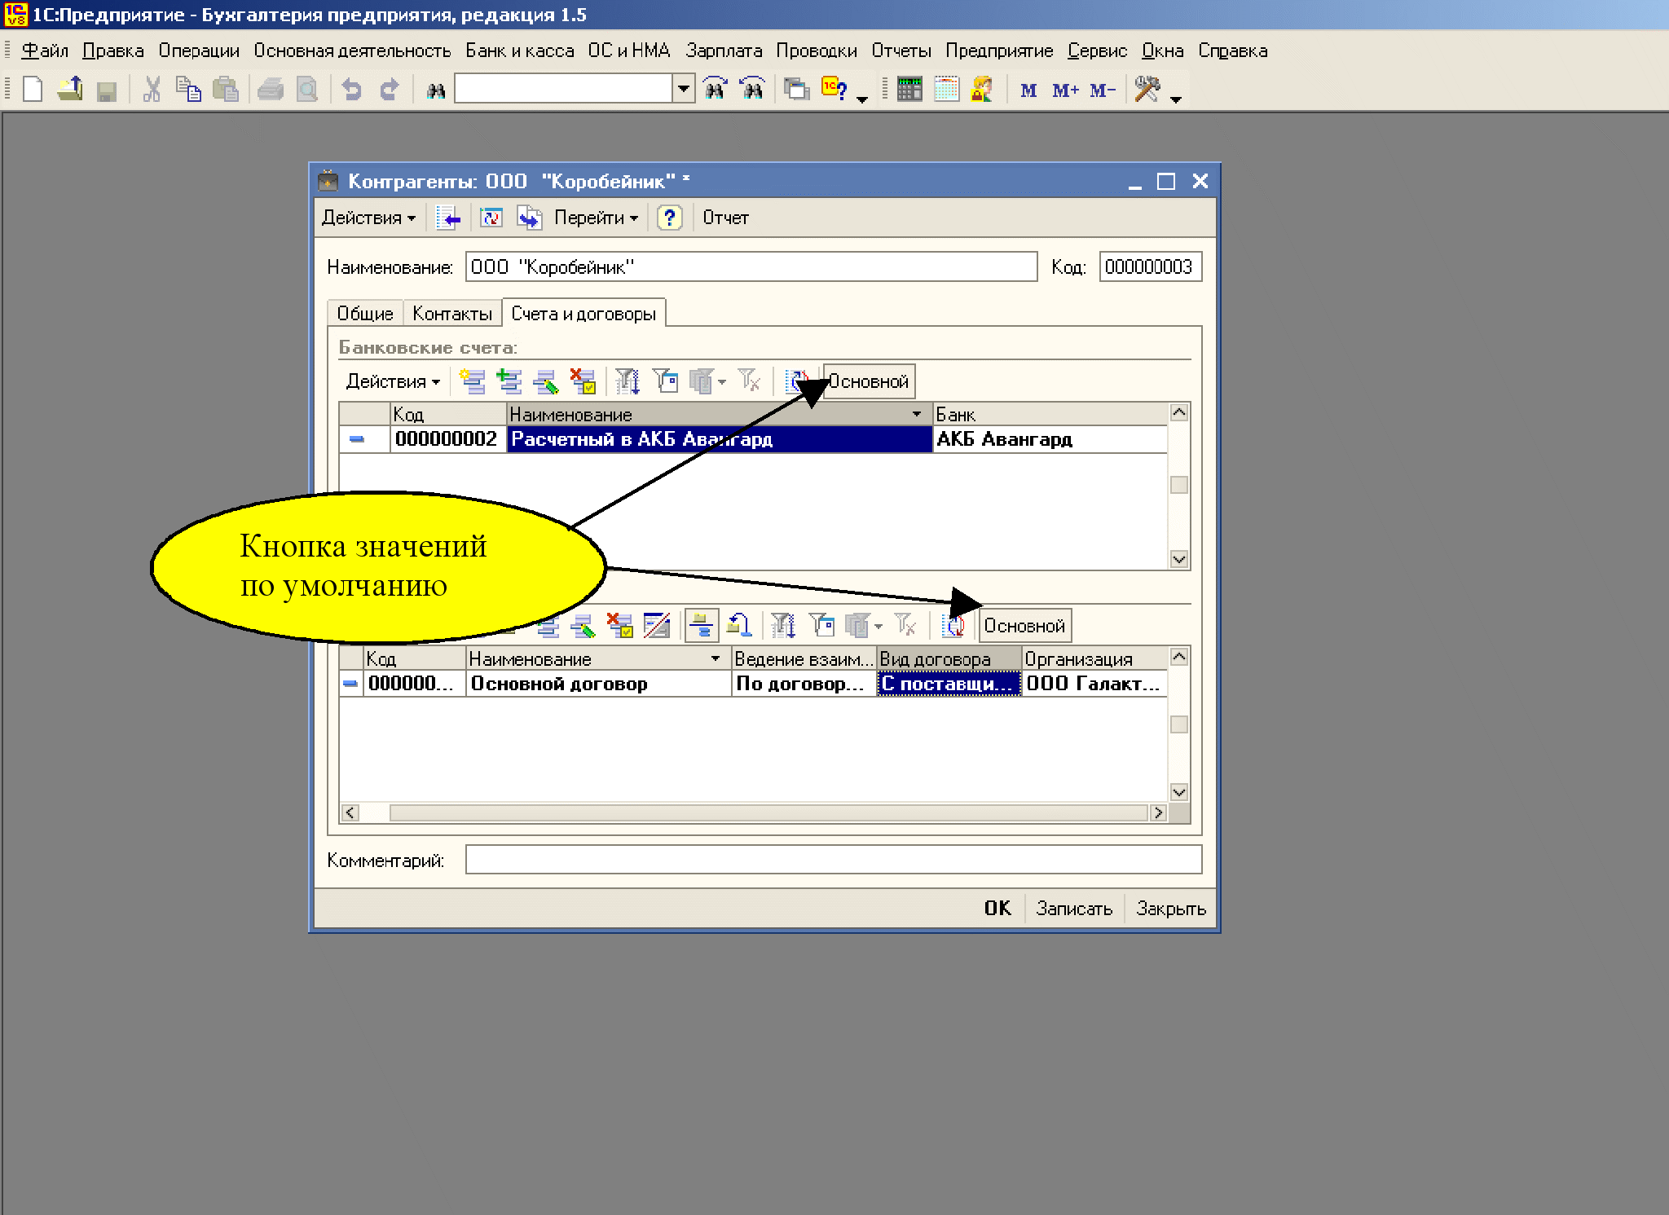Click the Refresh list icon in bank accounts toolbar
Screen dimensions: 1669x1215
click(x=796, y=381)
